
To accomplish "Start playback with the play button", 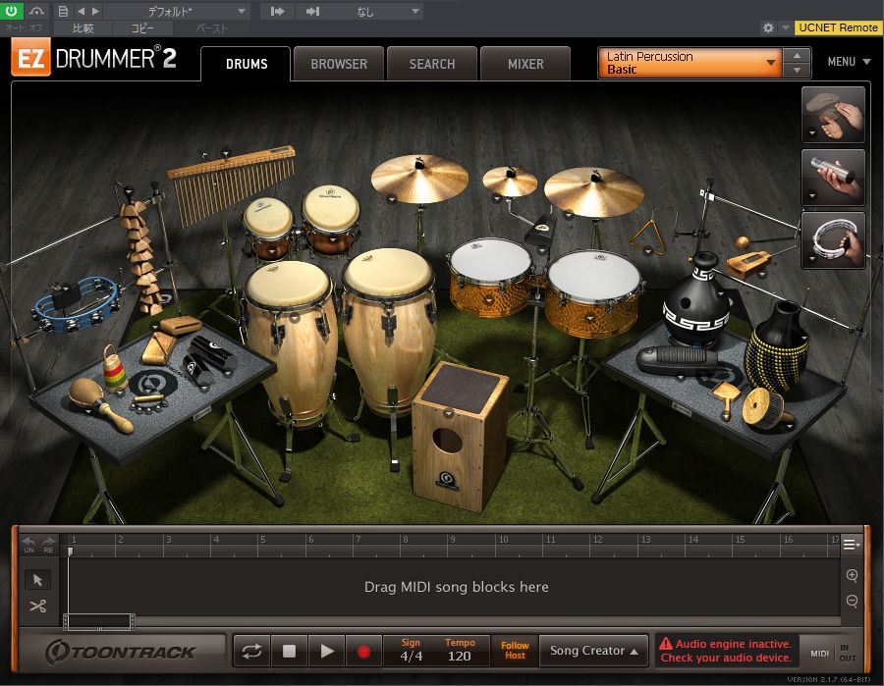I will pyautogui.click(x=326, y=651).
